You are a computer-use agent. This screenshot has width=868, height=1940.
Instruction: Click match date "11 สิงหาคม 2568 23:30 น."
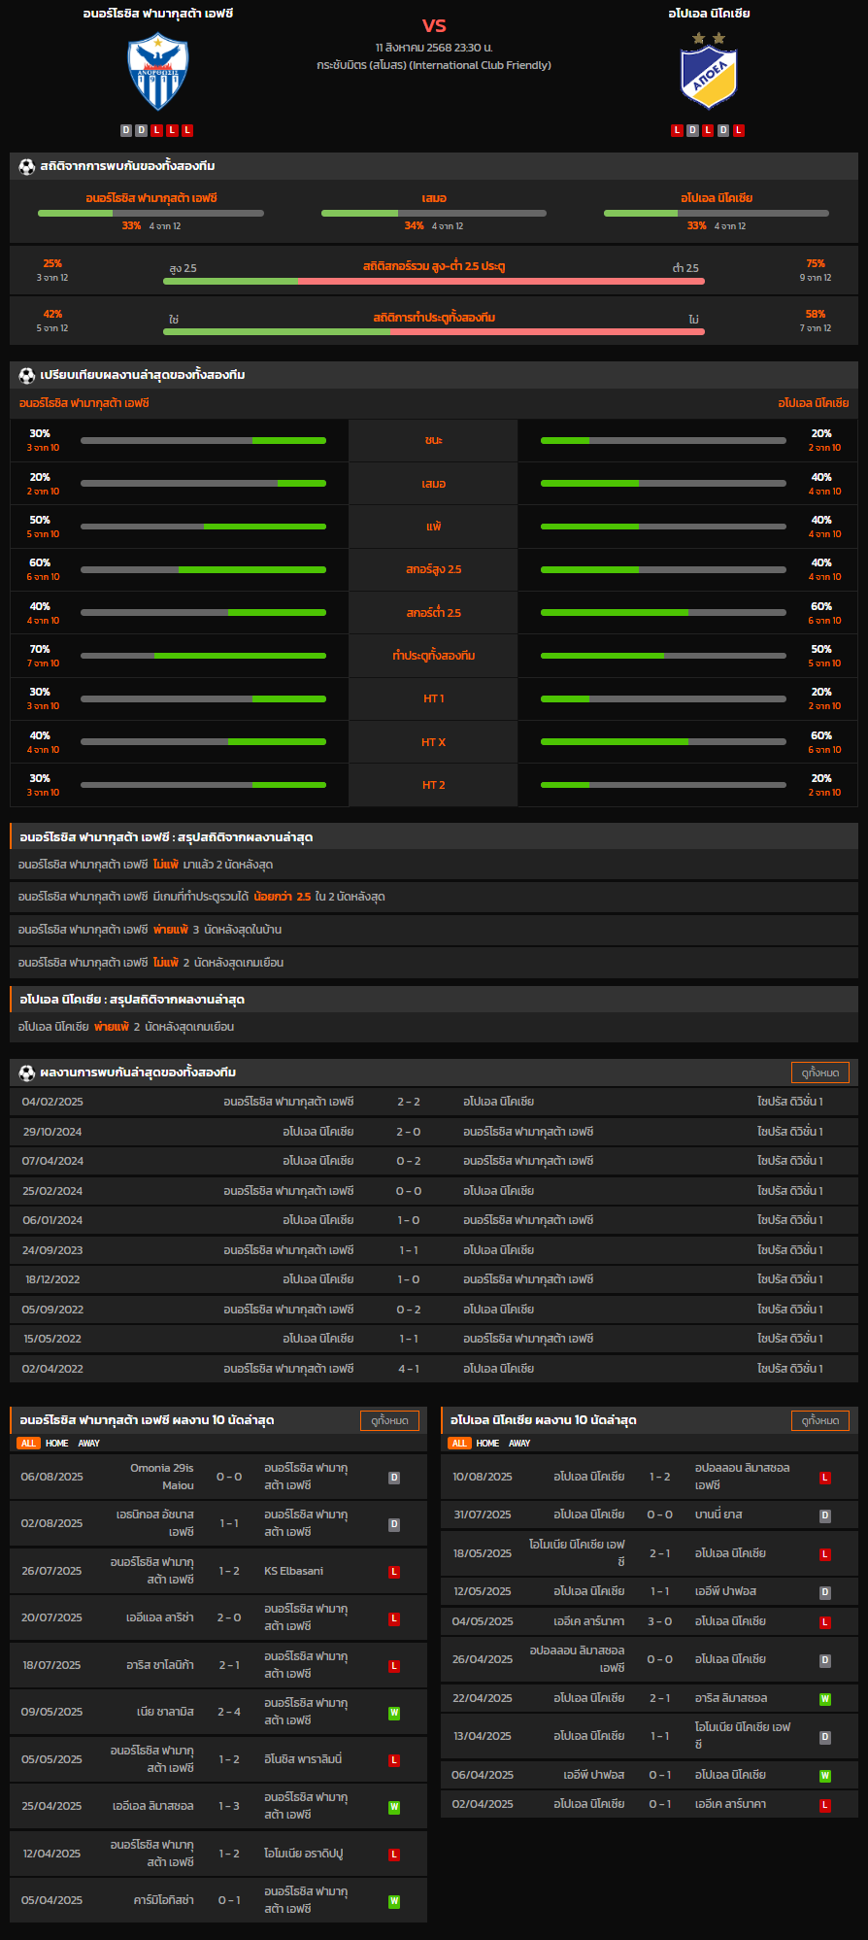click(x=434, y=48)
